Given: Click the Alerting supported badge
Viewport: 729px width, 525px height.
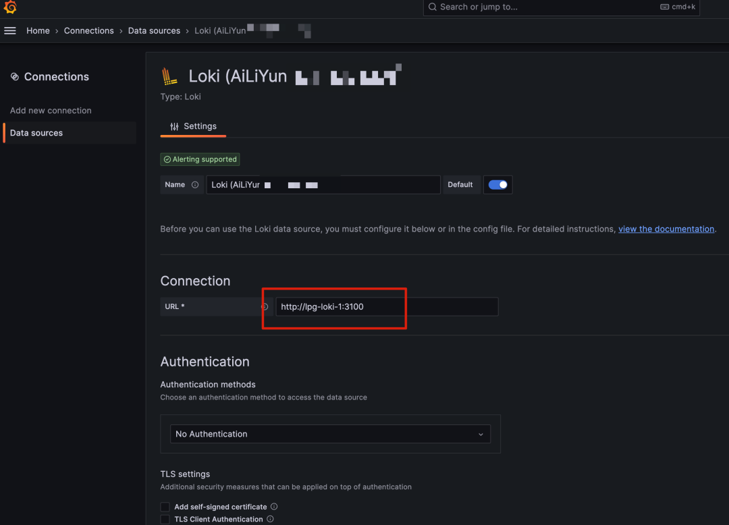Looking at the screenshot, I should [x=200, y=159].
